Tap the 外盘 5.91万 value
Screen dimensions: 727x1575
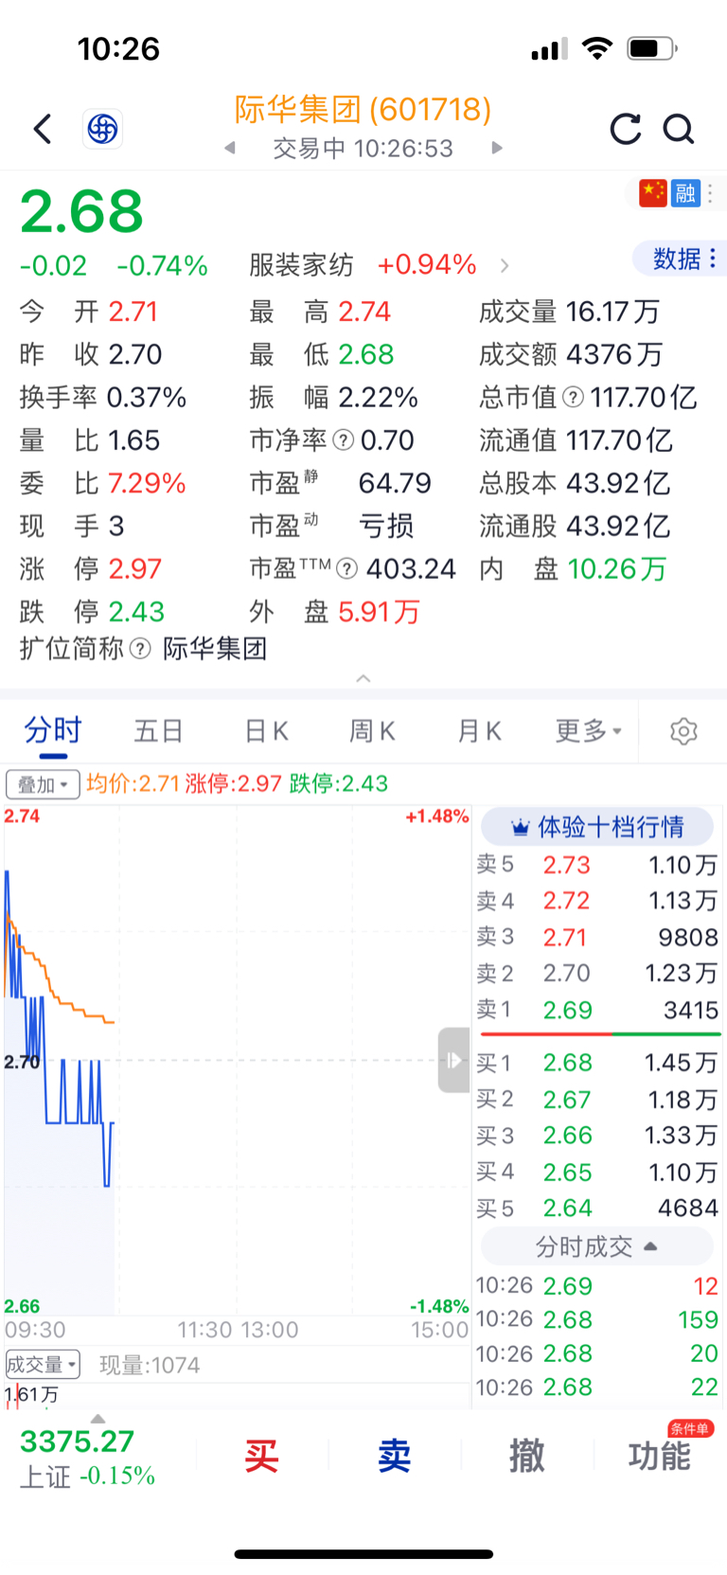click(x=380, y=612)
